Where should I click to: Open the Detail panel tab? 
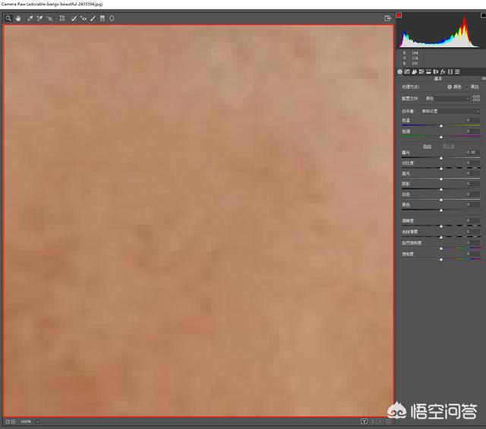pyautogui.click(x=414, y=72)
